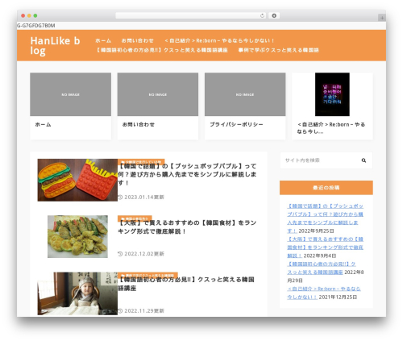Open recent post 韓国語講座 link in sidebar
The width and height of the screenshot is (403, 341).
click(322, 268)
